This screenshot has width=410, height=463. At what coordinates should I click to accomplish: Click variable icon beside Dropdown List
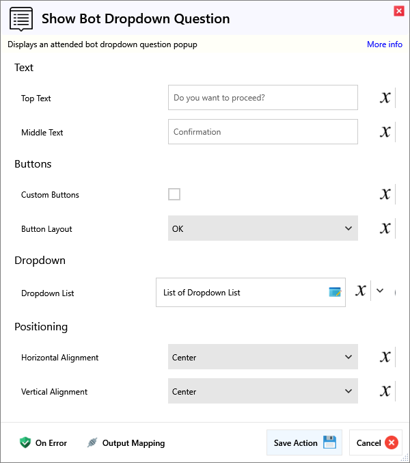(361, 291)
